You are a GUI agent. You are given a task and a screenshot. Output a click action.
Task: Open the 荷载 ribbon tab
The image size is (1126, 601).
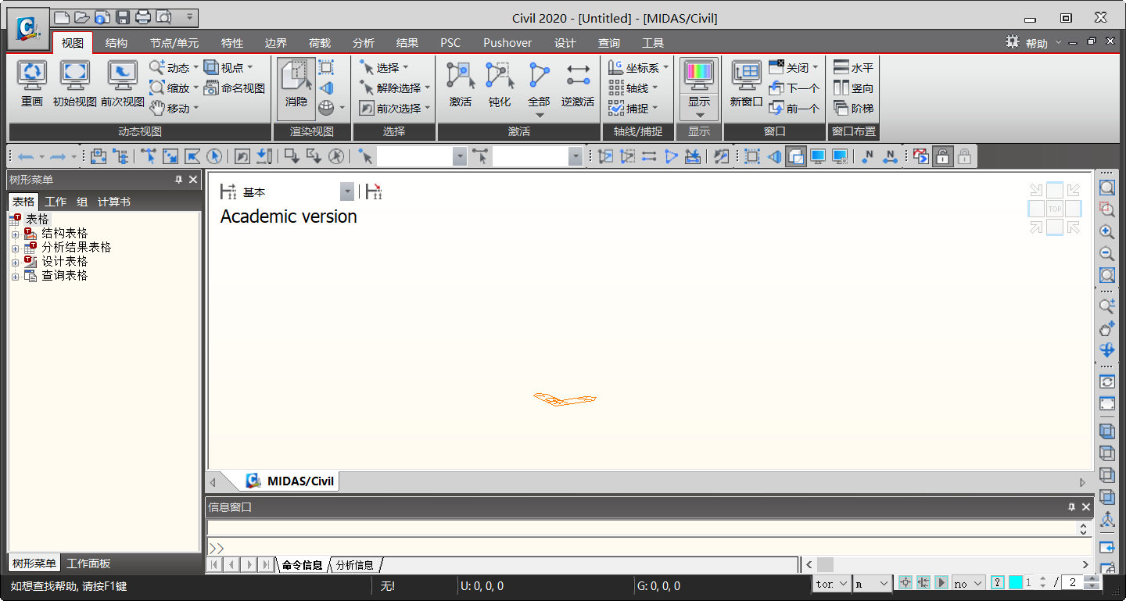coord(320,43)
